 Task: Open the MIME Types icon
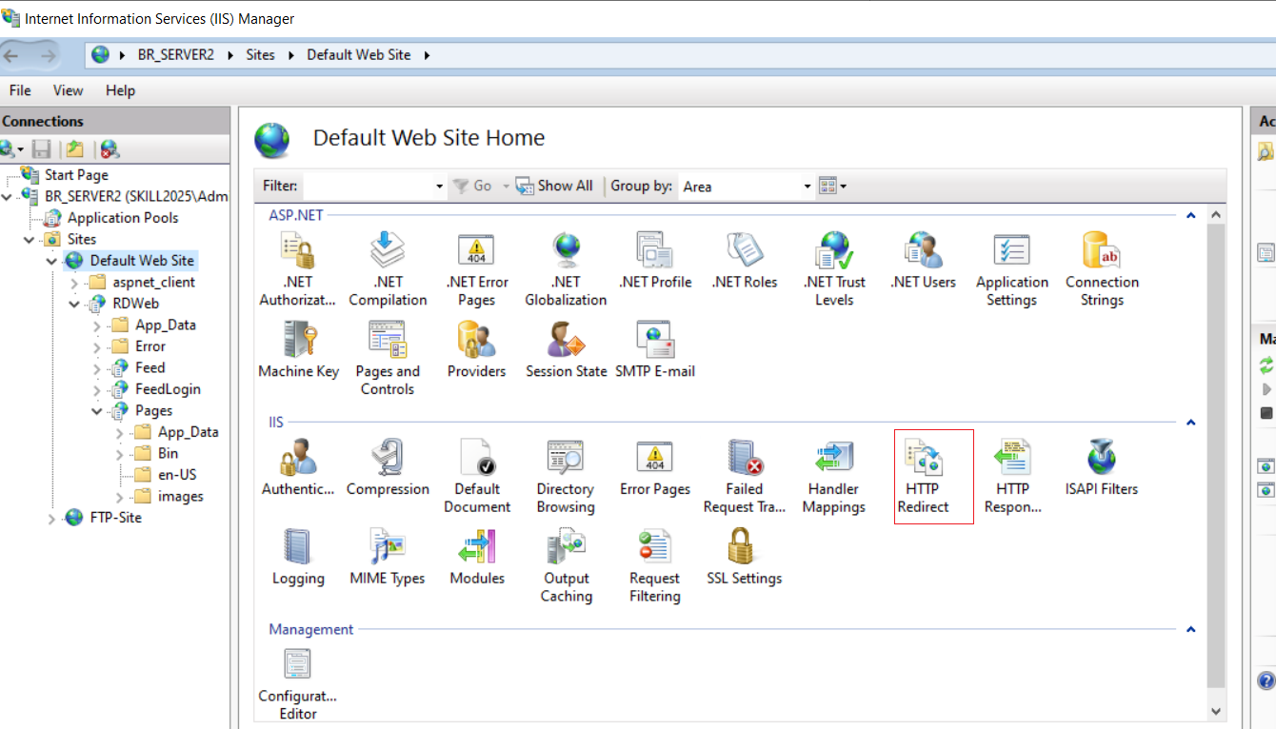388,557
